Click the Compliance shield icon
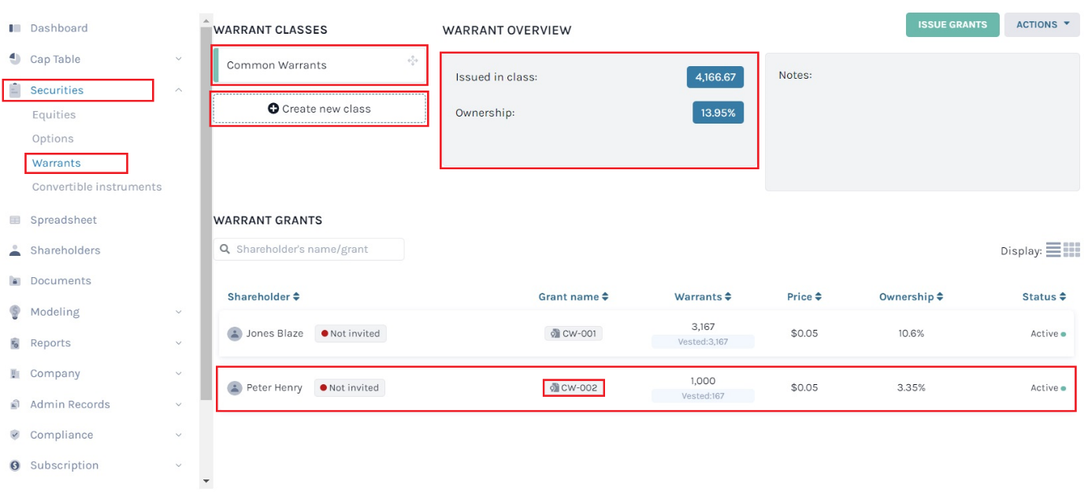The image size is (1088, 496). 15,435
